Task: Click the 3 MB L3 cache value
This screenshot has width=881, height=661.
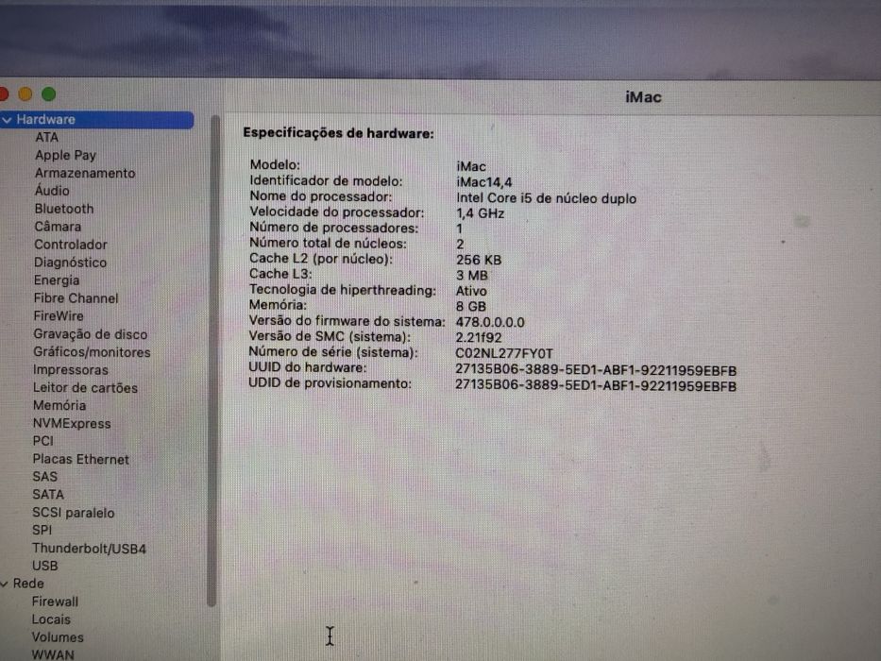Action: tap(471, 276)
